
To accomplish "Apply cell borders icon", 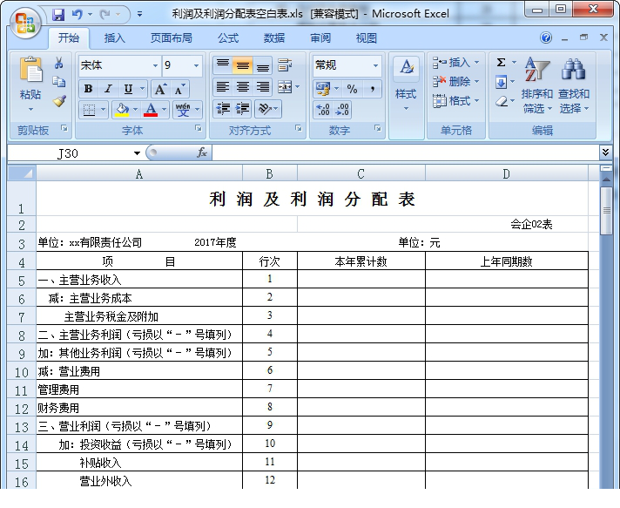I will [89, 110].
